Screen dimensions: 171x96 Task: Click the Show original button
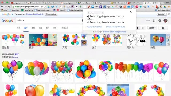click(x=51, y=14)
